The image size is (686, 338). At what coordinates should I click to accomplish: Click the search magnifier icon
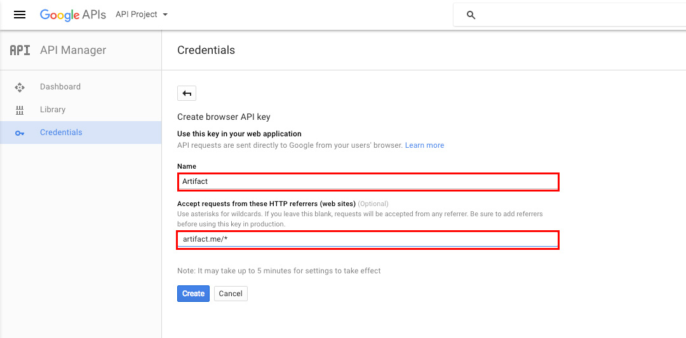[x=471, y=15]
